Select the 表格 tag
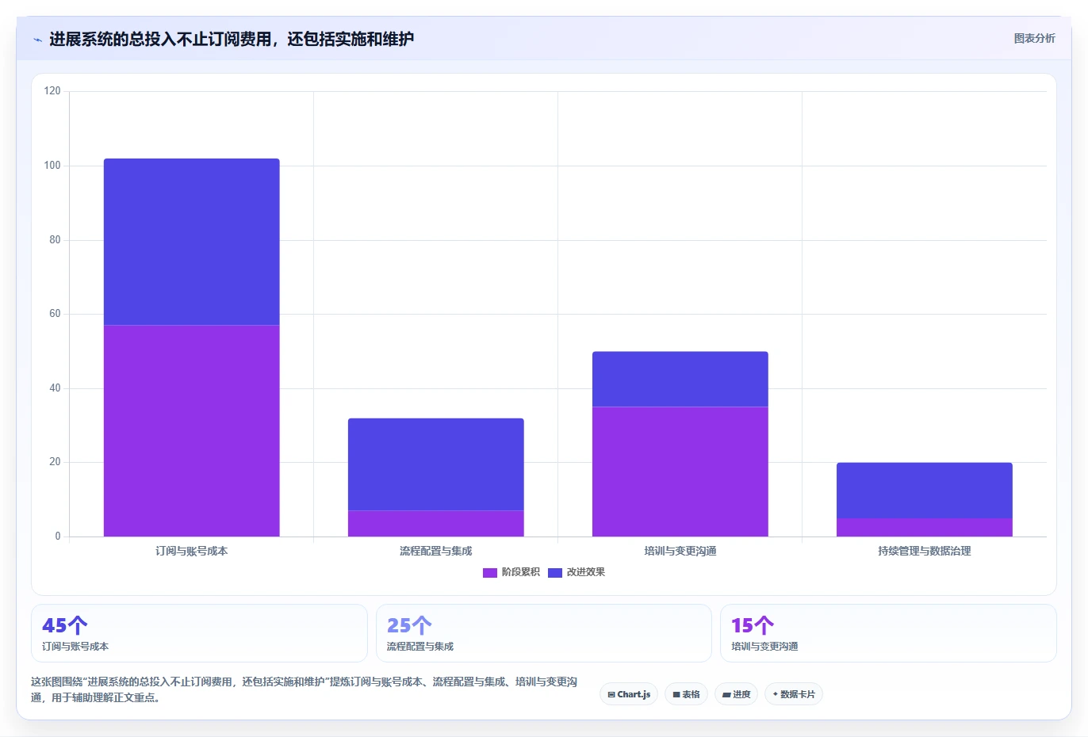This screenshot has width=1088, height=737. (686, 694)
